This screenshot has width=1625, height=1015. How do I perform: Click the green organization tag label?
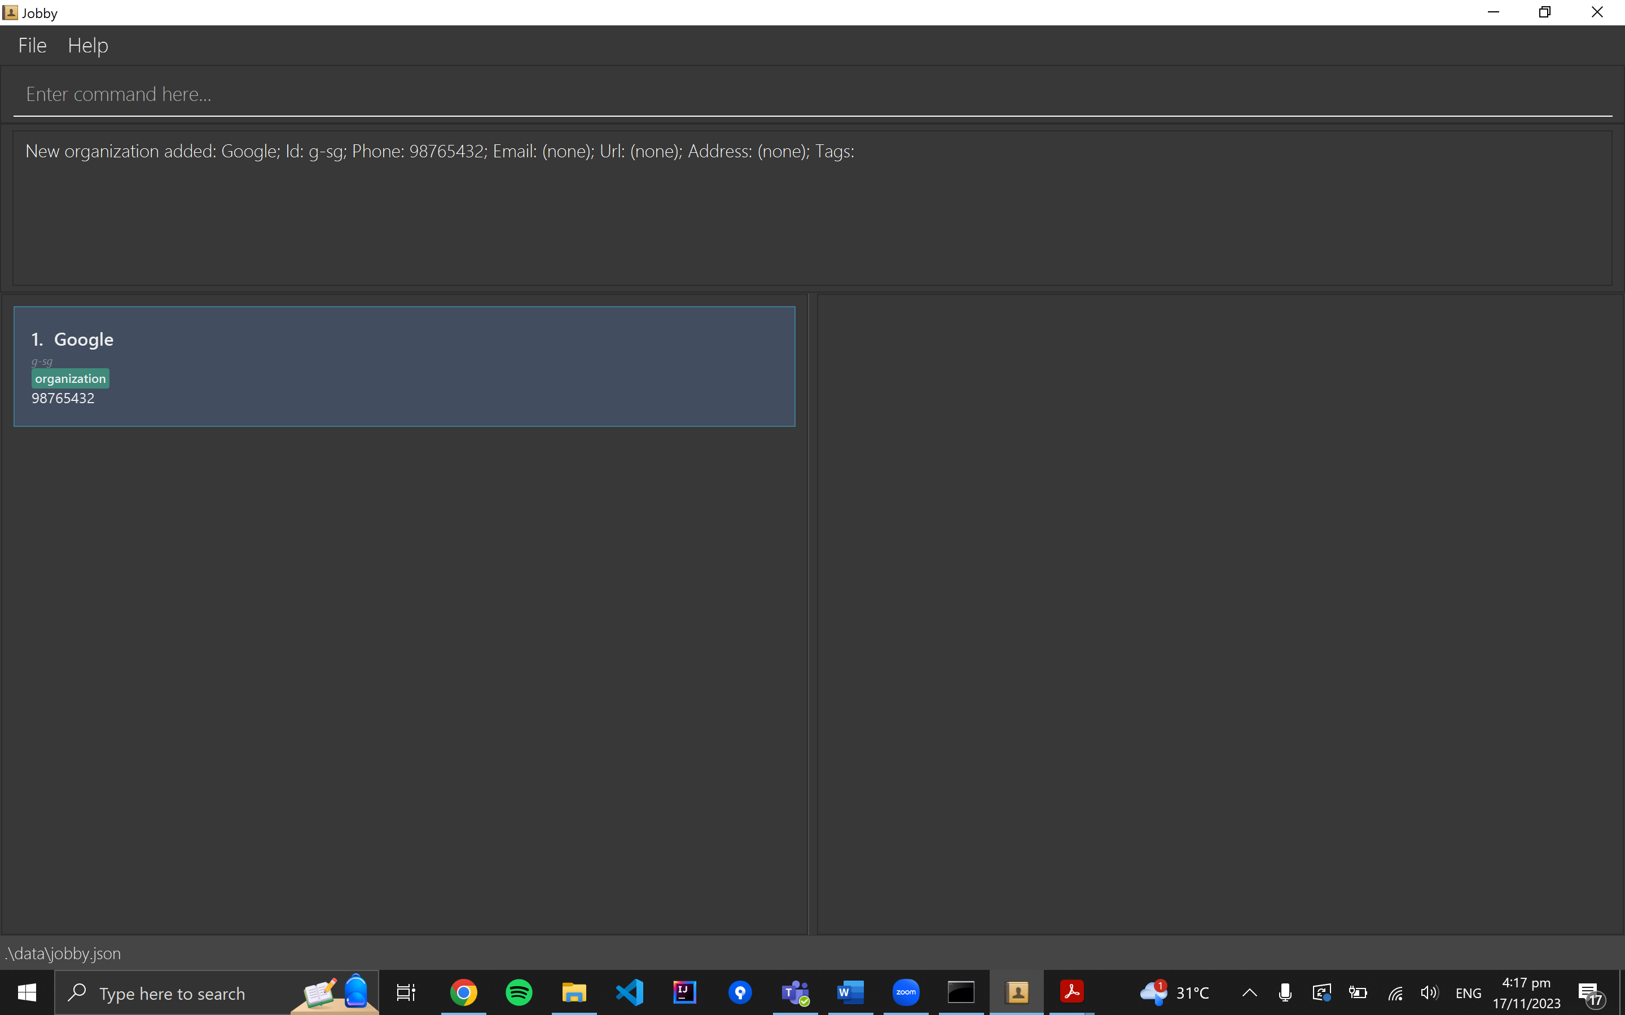coord(70,378)
